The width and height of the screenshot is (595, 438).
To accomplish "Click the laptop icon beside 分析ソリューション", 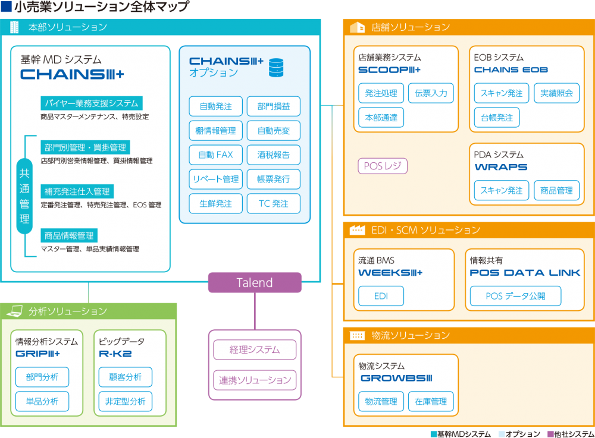I will click(15, 311).
